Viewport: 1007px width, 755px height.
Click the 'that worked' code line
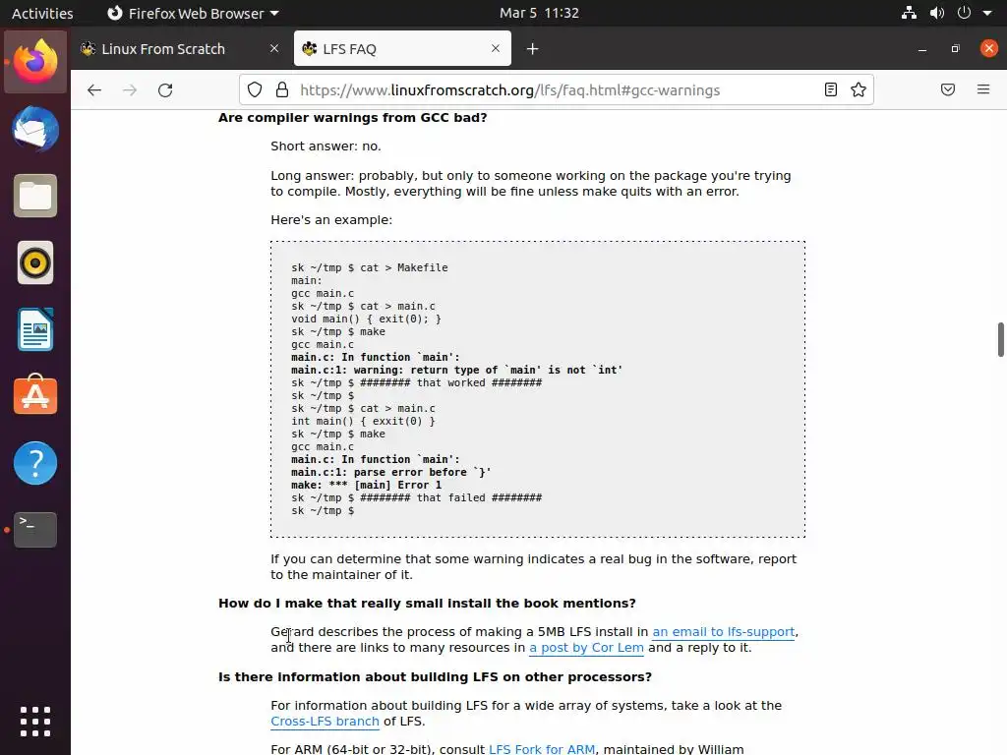416,382
